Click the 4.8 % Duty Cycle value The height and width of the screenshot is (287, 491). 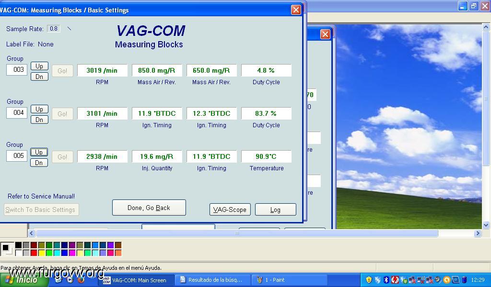(x=266, y=71)
